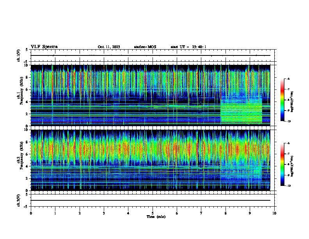Click the ch.2 spectrogram color bar

282,164
